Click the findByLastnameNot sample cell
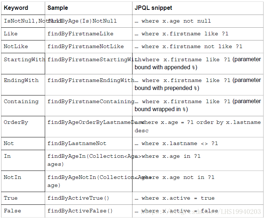The width and height of the screenshot is (265, 219). [x=77, y=144]
